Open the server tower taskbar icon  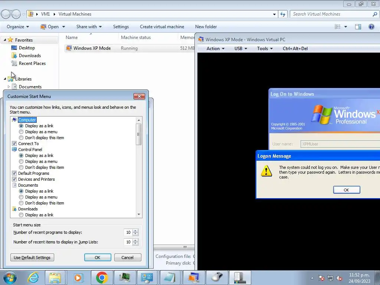240,278
